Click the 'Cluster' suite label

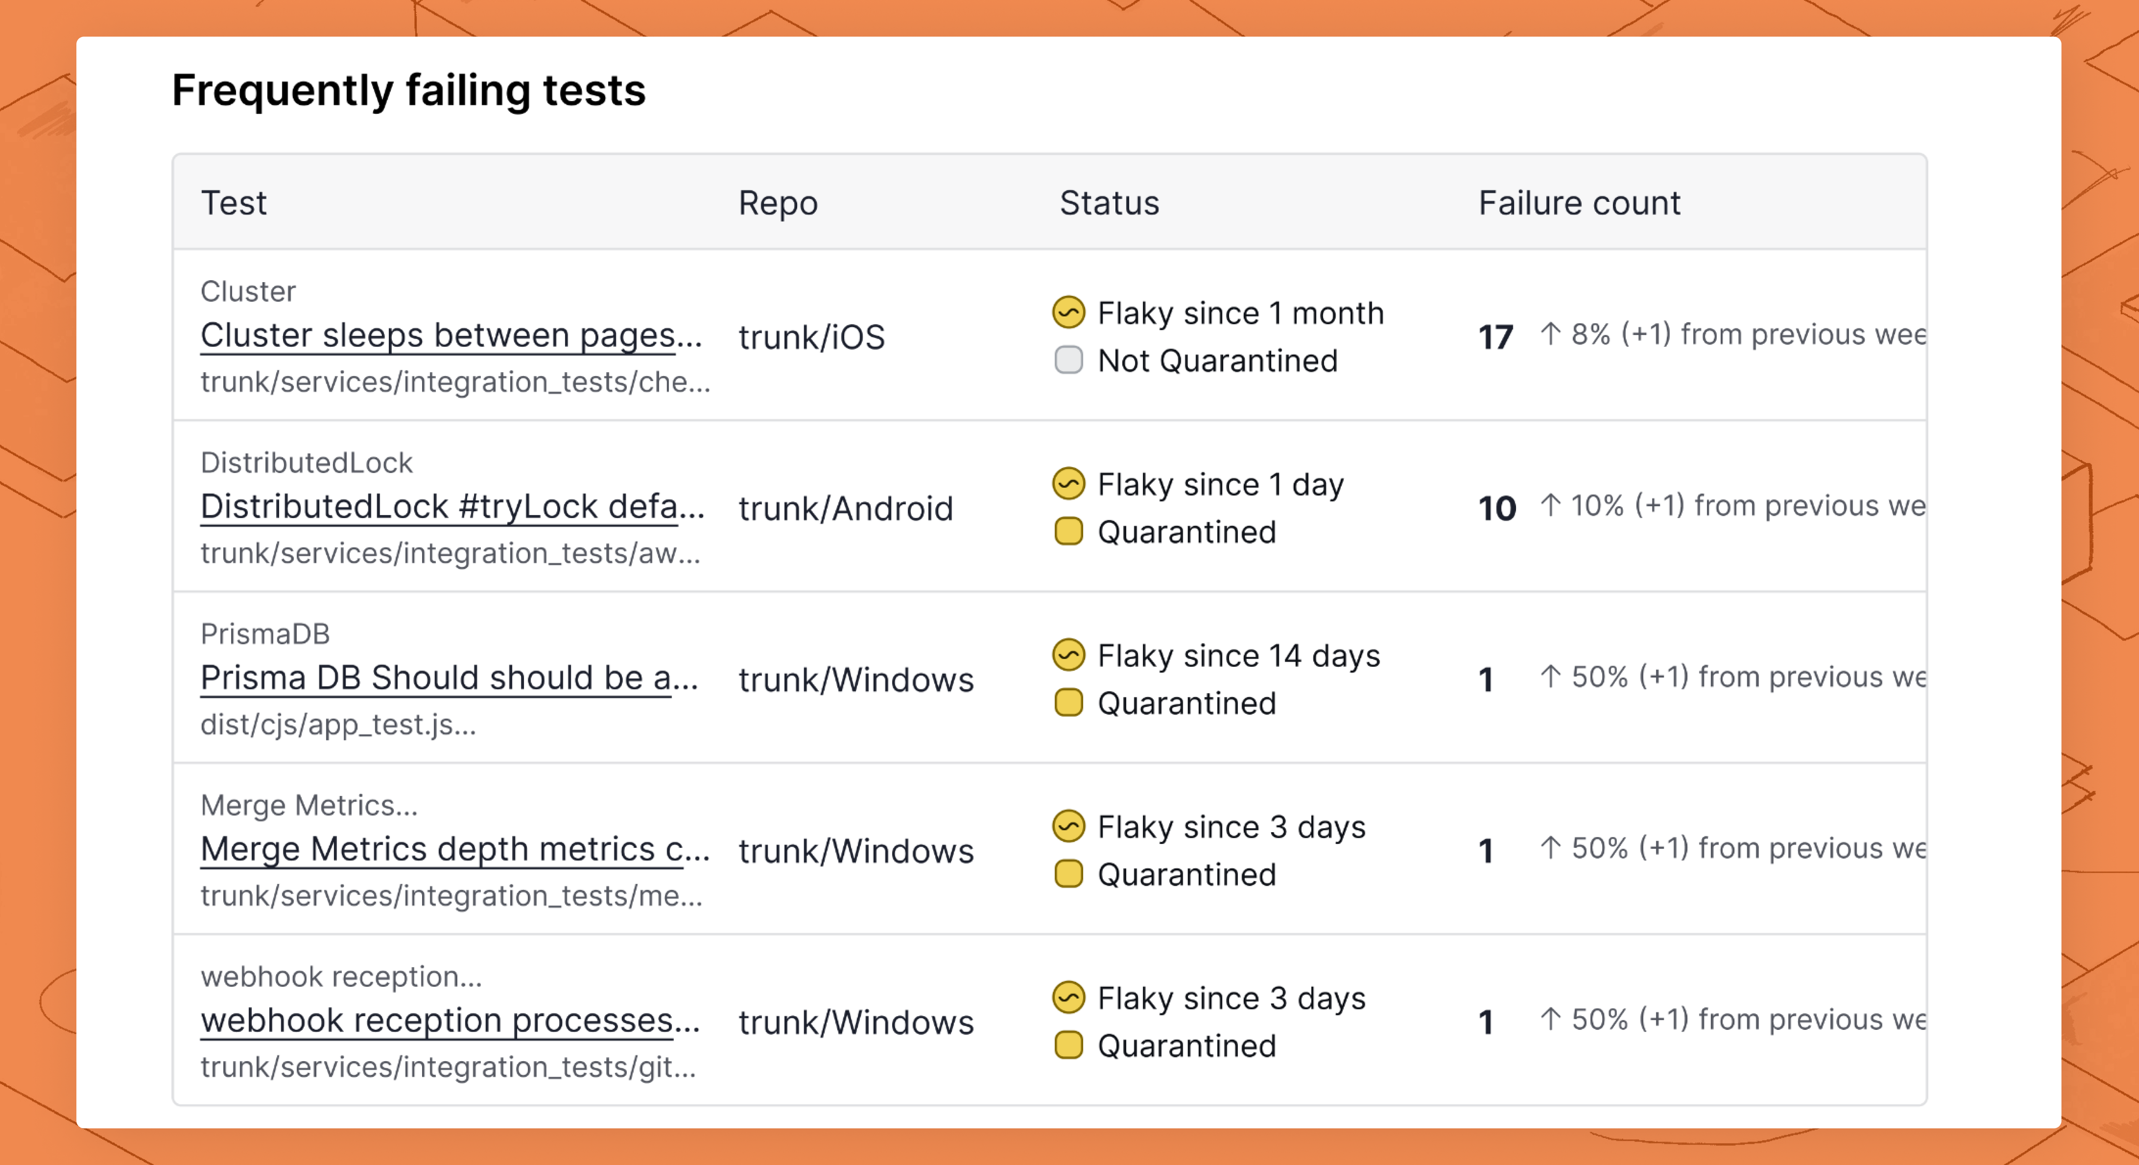point(248,291)
